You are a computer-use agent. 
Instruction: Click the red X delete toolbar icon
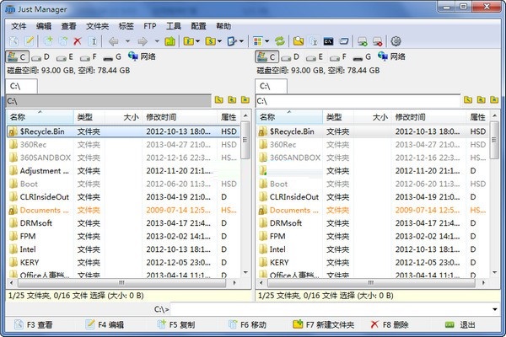(x=78, y=41)
